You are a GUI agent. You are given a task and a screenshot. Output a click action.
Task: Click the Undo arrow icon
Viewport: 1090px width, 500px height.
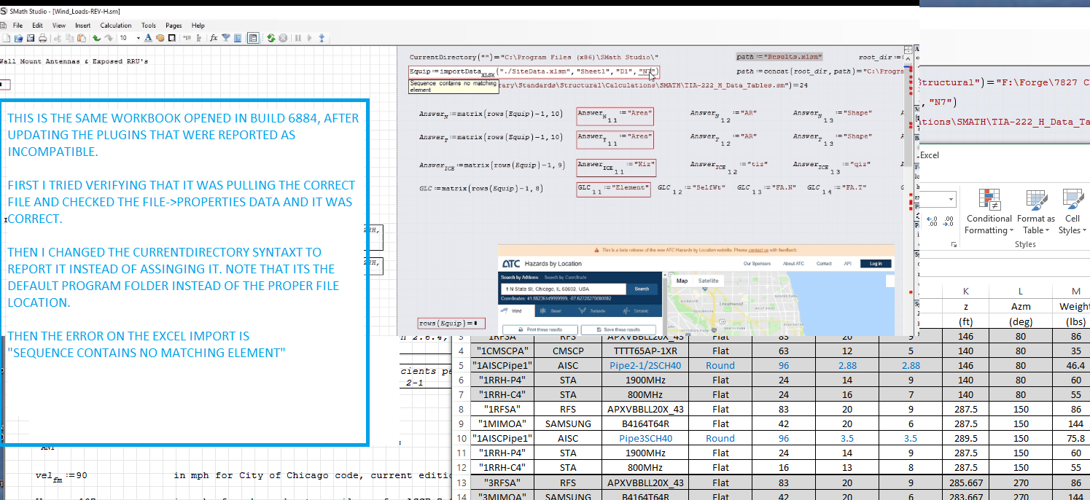tap(96, 38)
